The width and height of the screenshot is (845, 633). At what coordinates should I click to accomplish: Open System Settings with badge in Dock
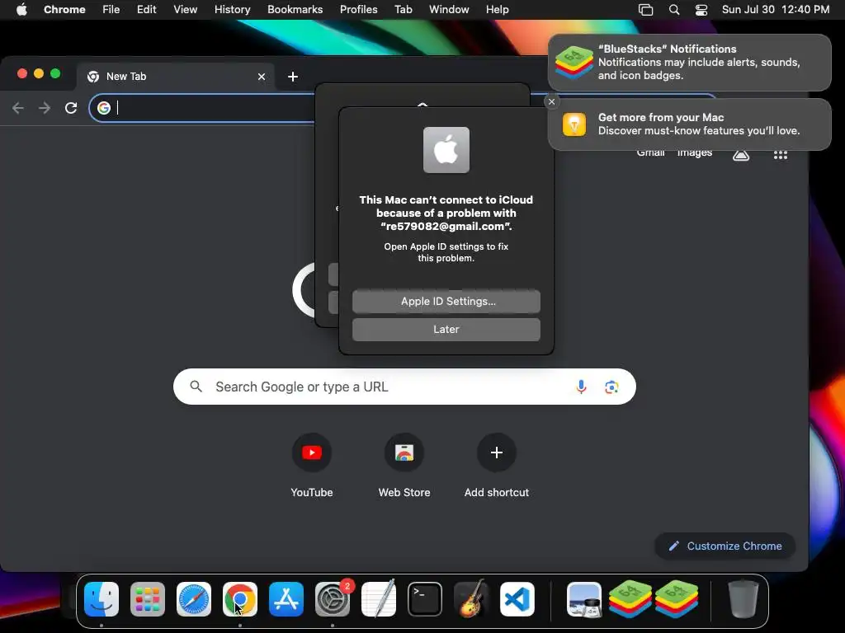(x=333, y=599)
